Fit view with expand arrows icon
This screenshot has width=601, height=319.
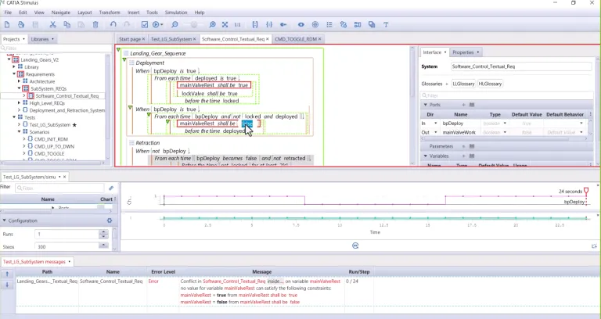(225, 24)
